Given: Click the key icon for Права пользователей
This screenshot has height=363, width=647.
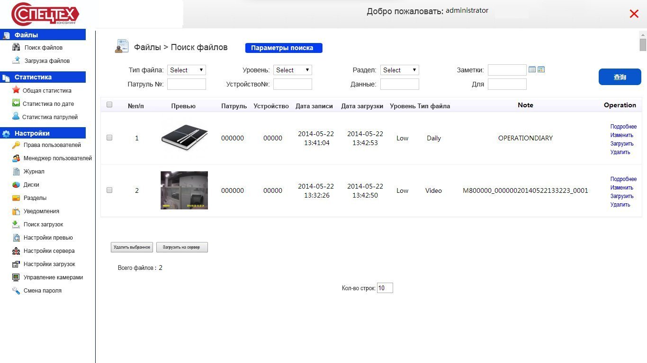Looking at the screenshot, I should coord(16,145).
